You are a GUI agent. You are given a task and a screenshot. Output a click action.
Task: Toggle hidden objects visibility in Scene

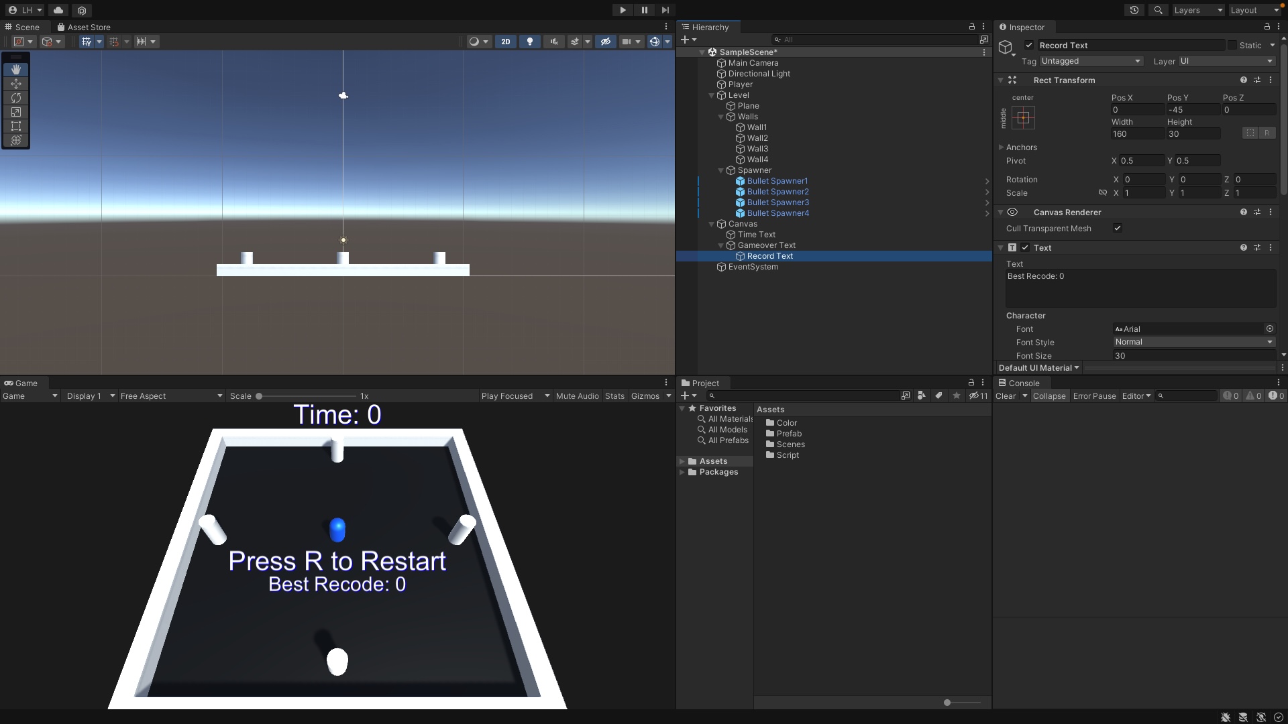pyautogui.click(x=606, y=42)
